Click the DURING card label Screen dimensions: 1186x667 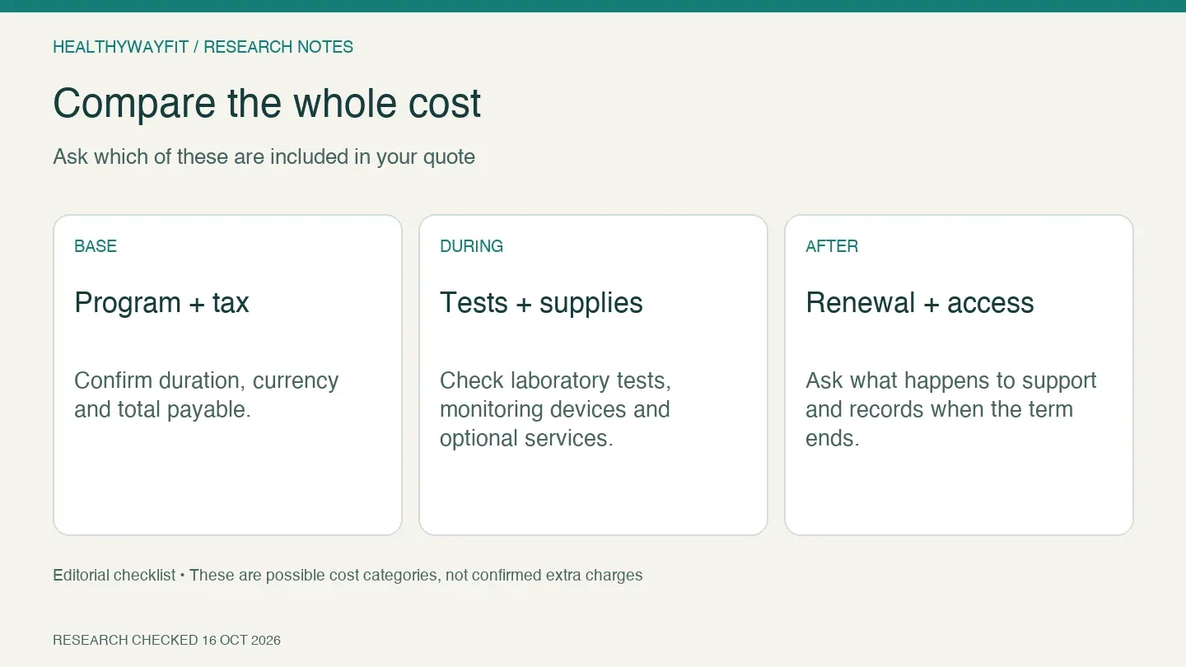(471, 246)
